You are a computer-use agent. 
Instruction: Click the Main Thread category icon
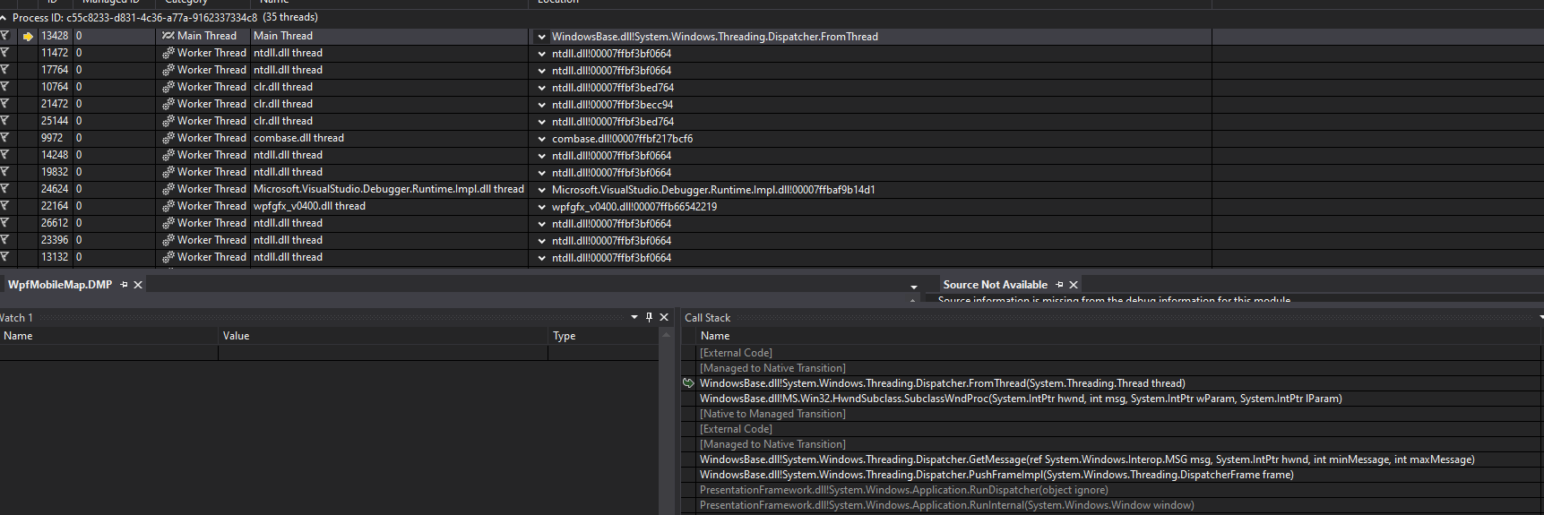click(168, 36)
